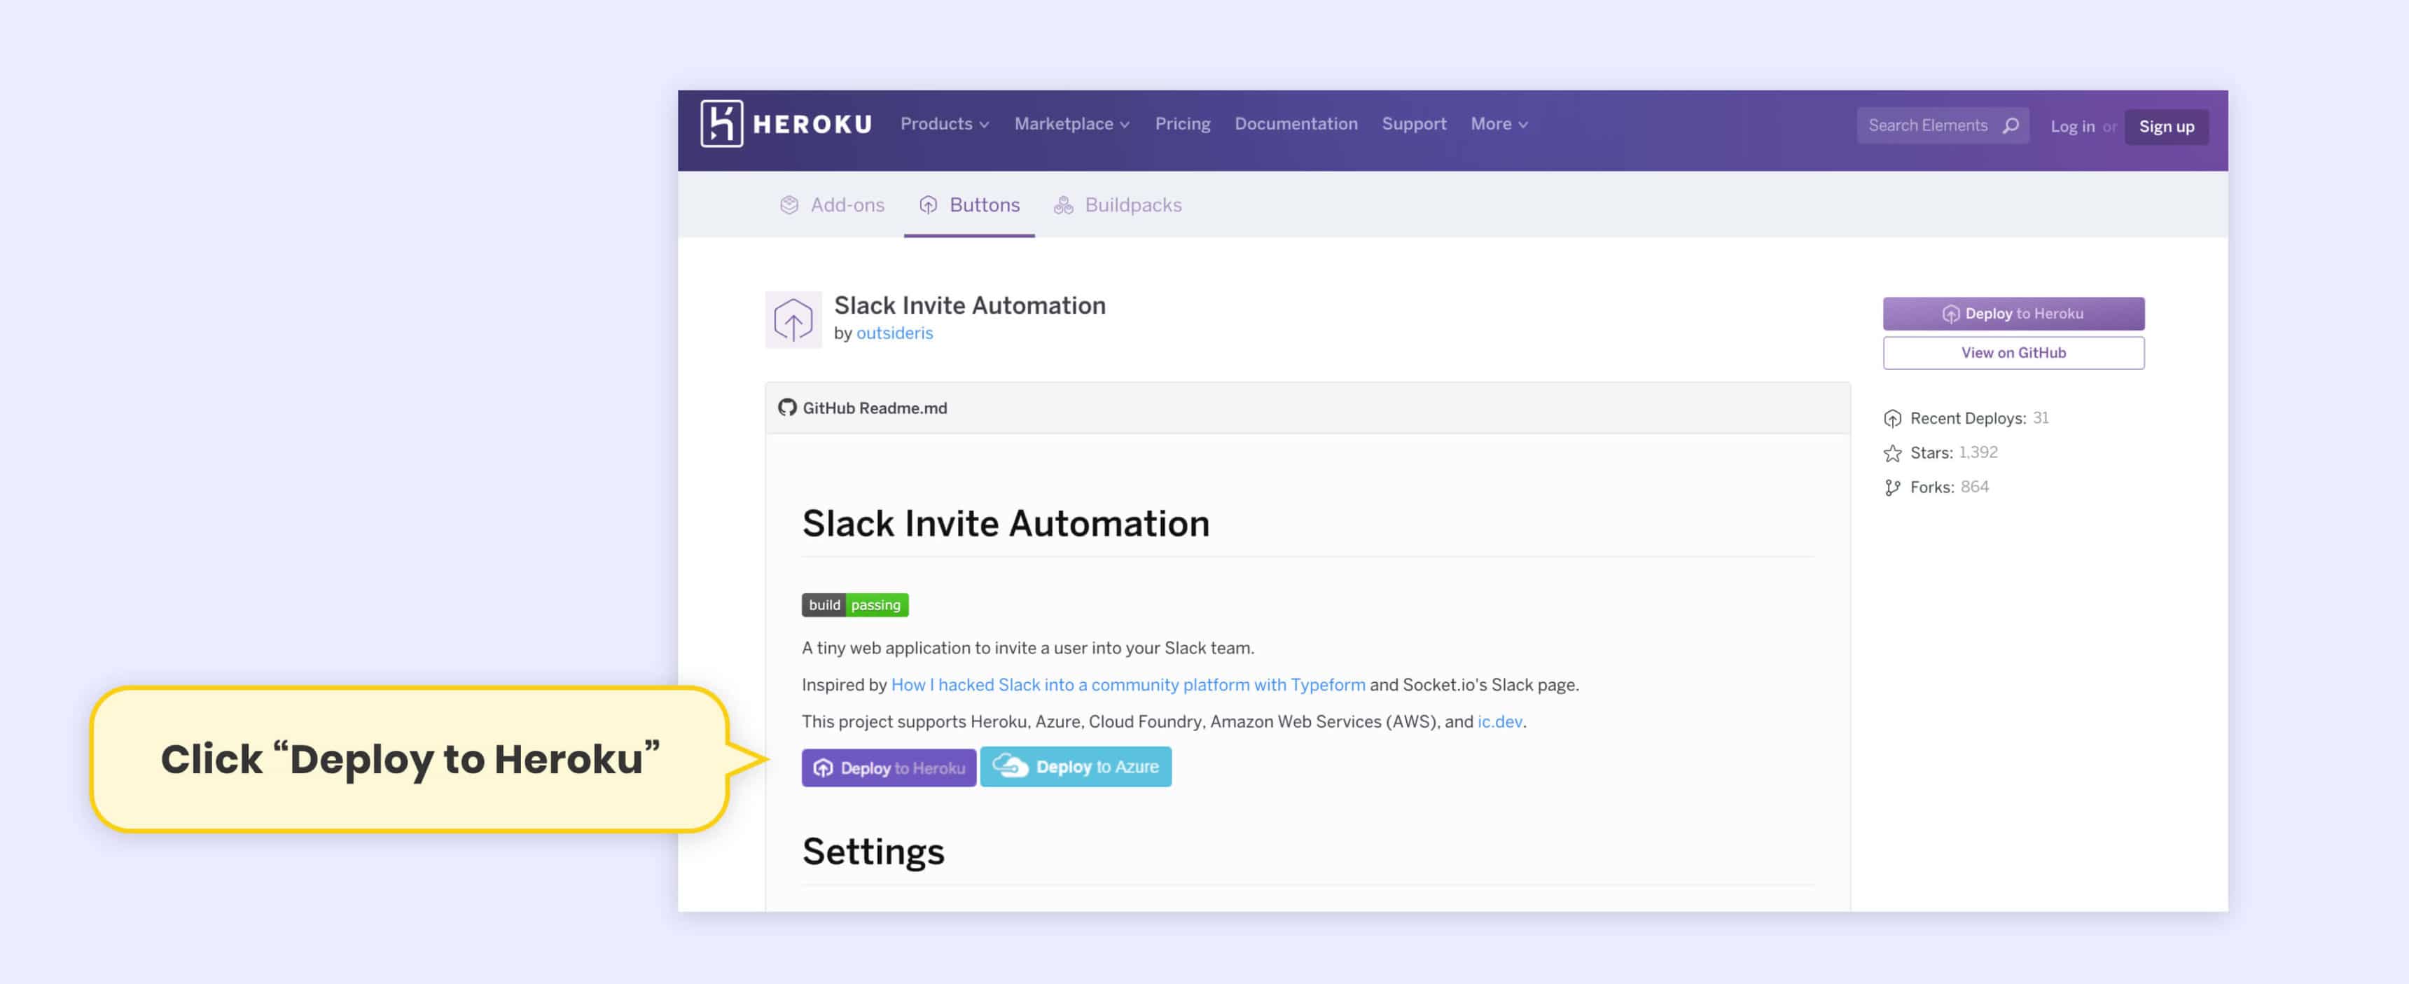Open the Pricing menu item

pyautogui.click(x=1182, y=123)
